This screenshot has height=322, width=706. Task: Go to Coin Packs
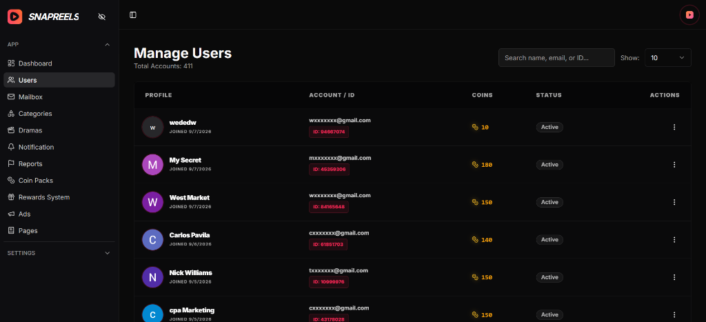[x=59, y=180]
